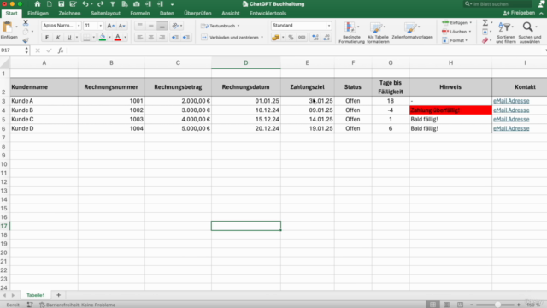
Task: Open the Formeln ribbon tab
Action: click(x=140, y=14)
